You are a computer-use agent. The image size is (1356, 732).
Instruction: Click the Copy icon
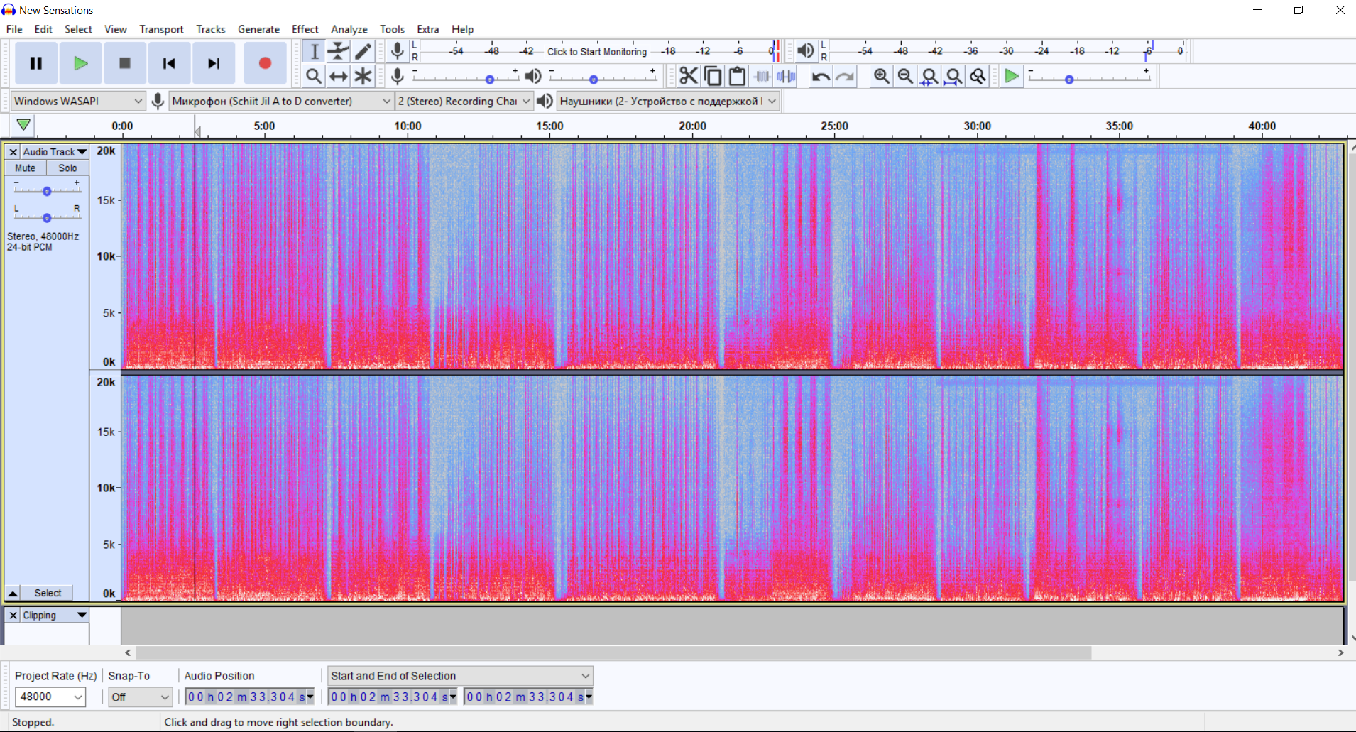pyautogui.click(x=713, y=76)
